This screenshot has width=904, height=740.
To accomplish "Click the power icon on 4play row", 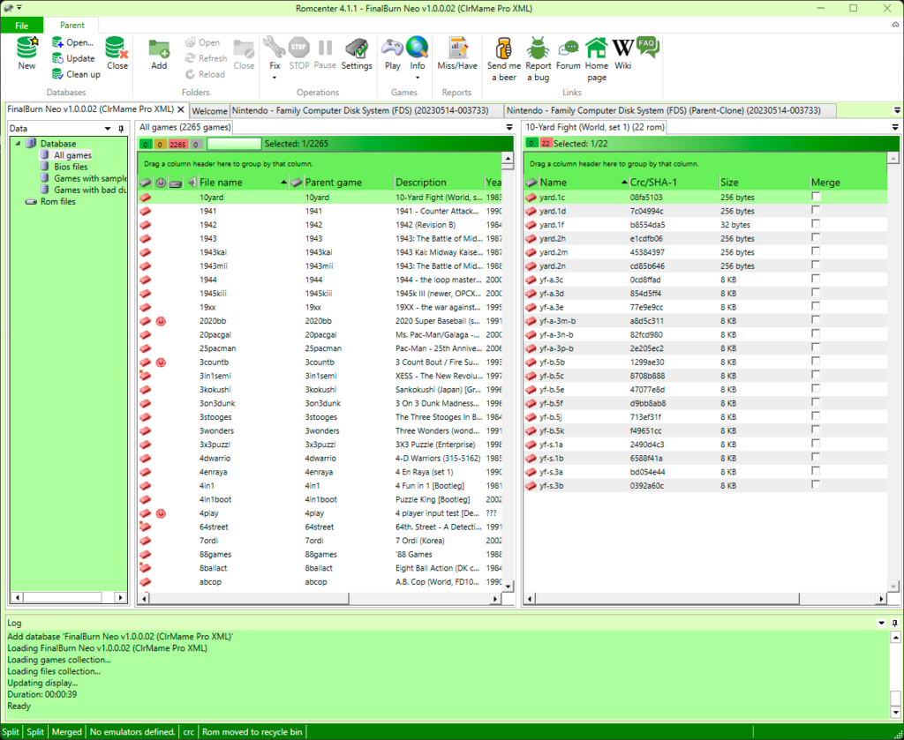I will (x=161, y=513).
